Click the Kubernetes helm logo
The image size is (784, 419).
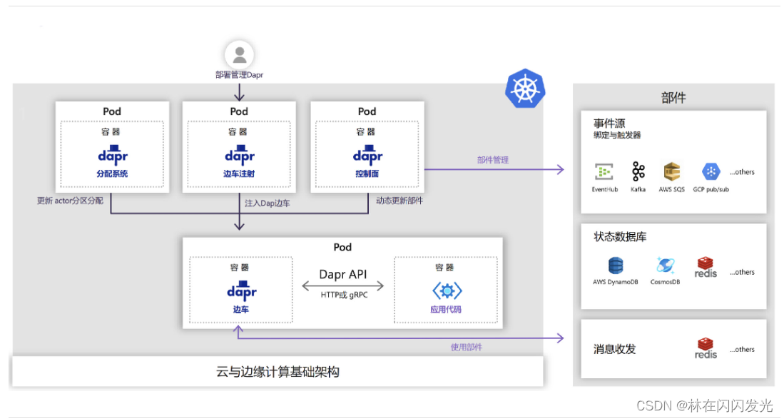pyautogui.click(x=524, y=89)
